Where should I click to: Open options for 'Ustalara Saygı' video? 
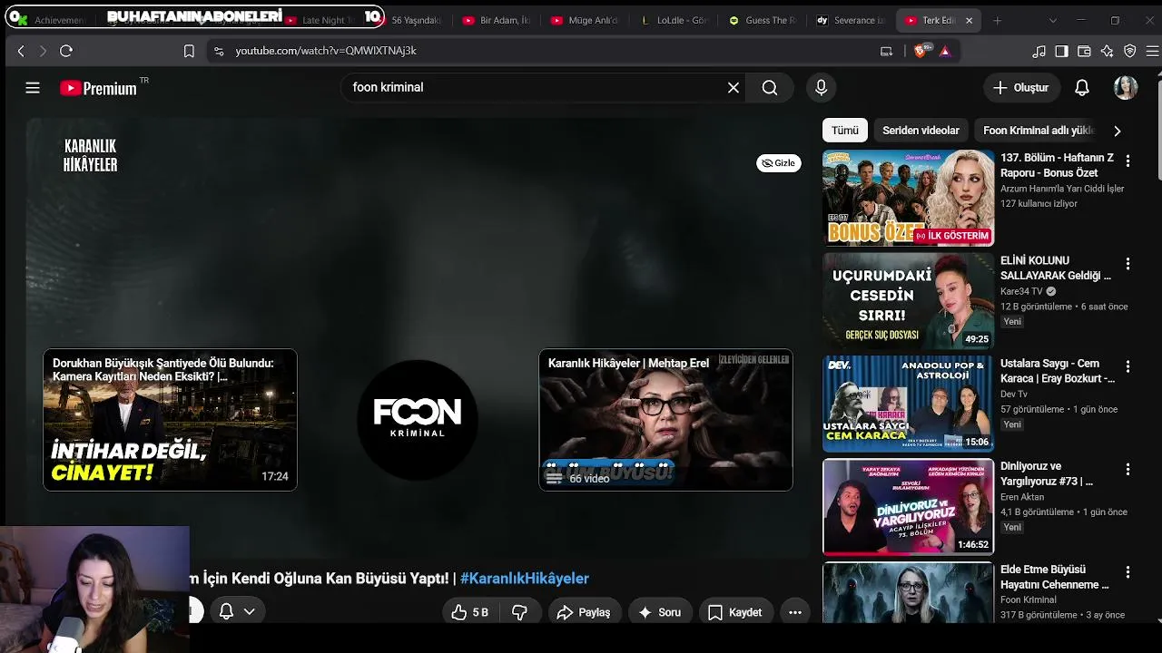1128,366
